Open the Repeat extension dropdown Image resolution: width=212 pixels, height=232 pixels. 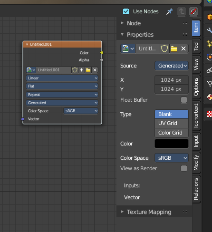tap(62, 95)
